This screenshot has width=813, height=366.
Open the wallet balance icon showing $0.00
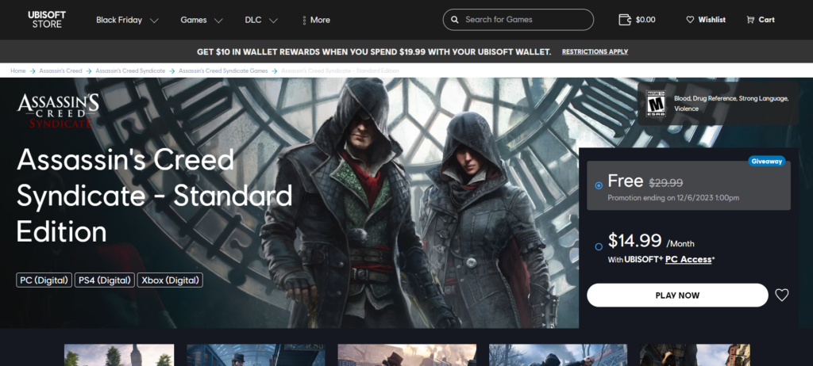click(x=625, y=20)
